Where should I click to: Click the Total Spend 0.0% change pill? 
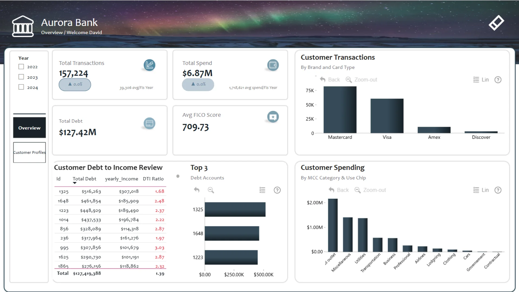point(198,84)
